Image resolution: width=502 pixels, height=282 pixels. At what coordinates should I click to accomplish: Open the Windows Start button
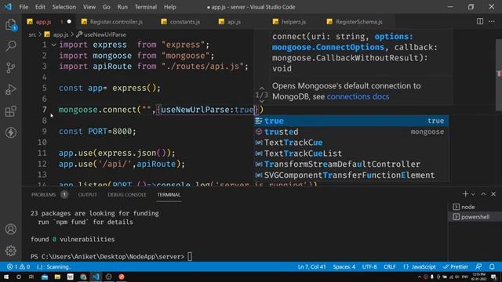click(6, 277)
